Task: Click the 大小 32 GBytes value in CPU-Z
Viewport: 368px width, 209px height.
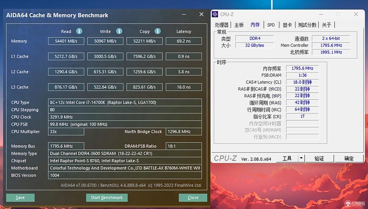Action: (x=255, y=45)
